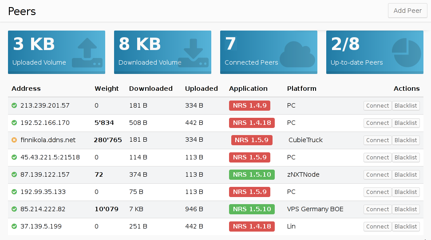Click NRS 1.5.10 badge for 85.214.222.82
The height and width of the screenshot is (240, 431).
252,209
